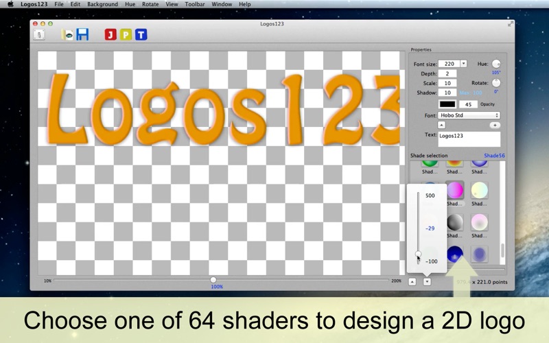Open the black shadow color swatch
The width and height of the screenshot is (549, 343).
447,104
